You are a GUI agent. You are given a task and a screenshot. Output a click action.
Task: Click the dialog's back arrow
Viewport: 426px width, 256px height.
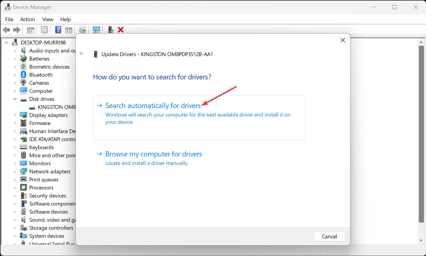pos(82,54)
